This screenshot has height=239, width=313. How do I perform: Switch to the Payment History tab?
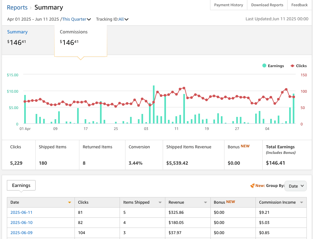[x=228, y=5]
